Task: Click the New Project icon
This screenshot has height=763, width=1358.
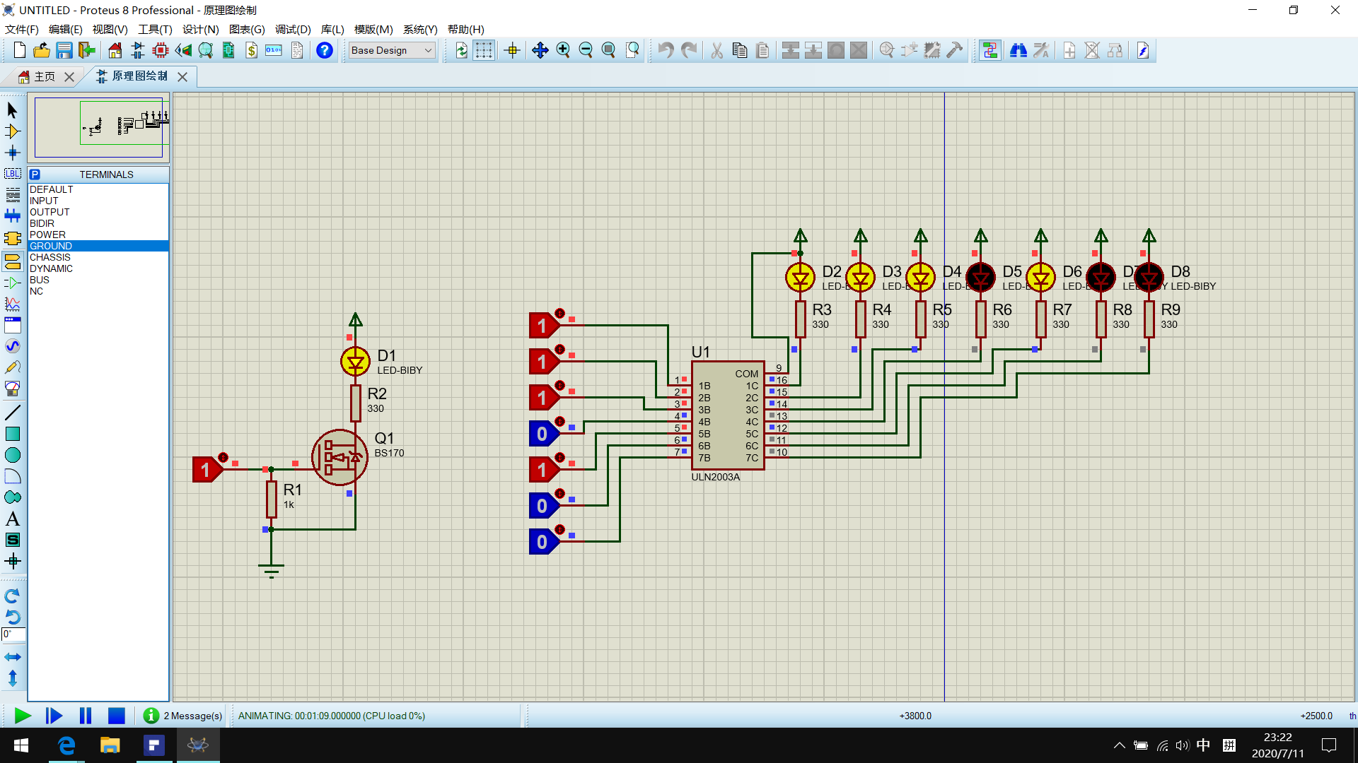Action: [x=19, y=50]
